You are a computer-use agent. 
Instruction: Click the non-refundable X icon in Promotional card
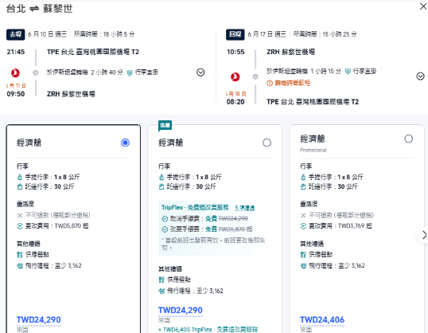point(303,215)
